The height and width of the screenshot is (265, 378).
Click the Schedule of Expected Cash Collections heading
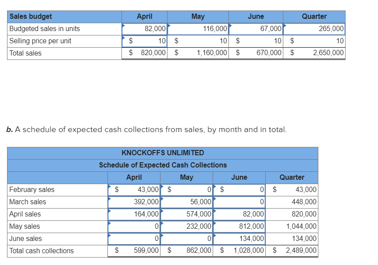click(163, 165)
